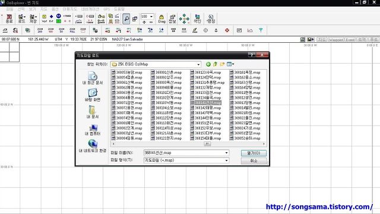Click the green Back arrow in dialog
This screenshot has height=214, width=380.
point(208,64)
